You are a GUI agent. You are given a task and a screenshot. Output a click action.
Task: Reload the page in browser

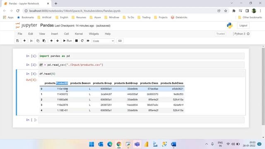coord(18,11)
